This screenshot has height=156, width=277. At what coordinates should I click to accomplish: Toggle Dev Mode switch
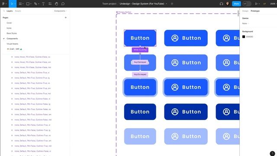(x=247, y=4)
